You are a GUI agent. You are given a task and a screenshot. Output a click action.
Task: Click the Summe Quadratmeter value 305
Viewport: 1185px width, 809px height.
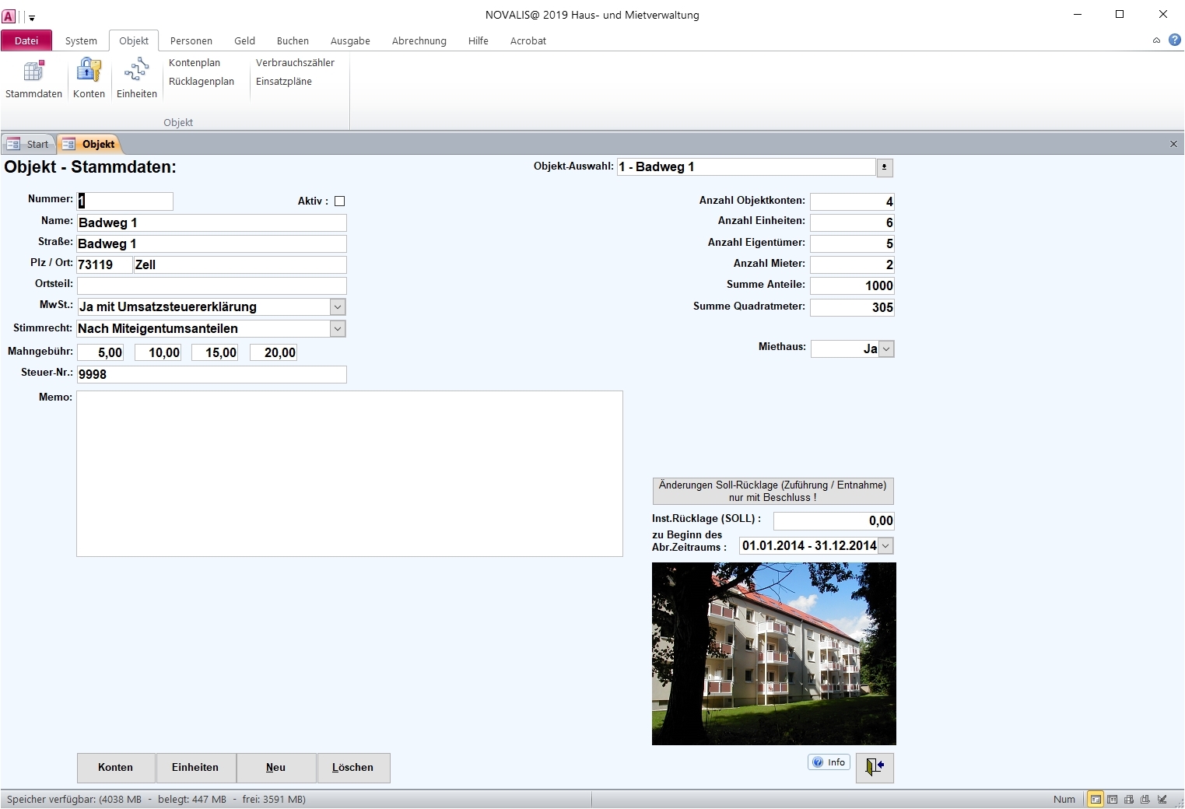pos(852,307)
